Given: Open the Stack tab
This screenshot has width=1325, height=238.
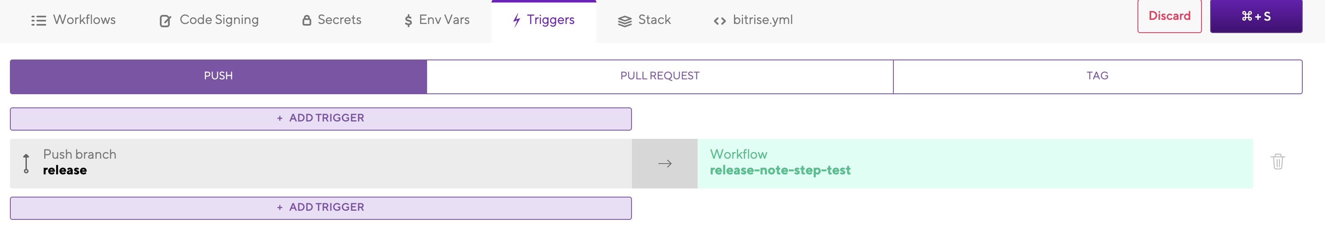Looking at the screenshot, I should (x=654, y=20).
